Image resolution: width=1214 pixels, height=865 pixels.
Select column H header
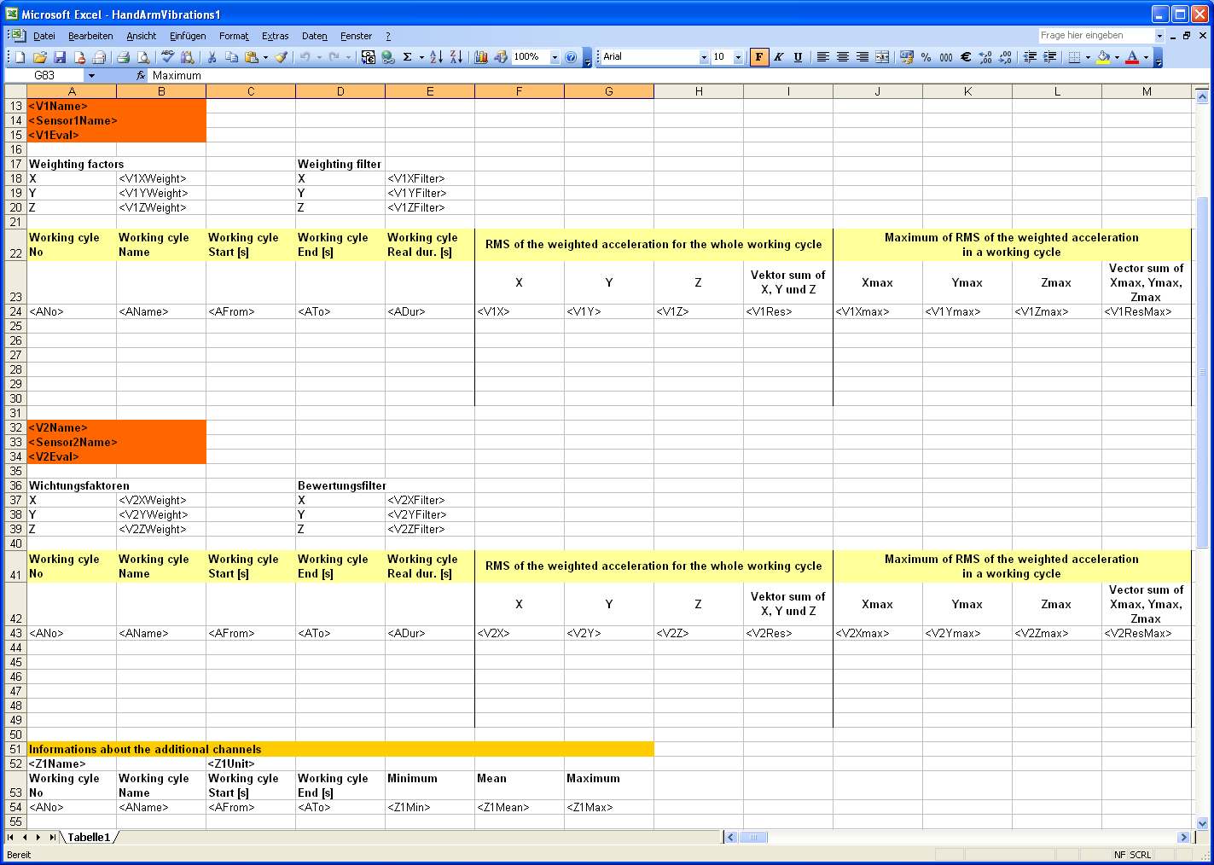699,91
